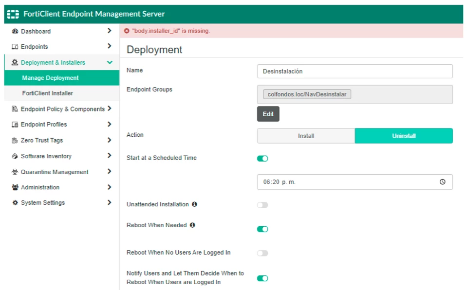Click the Name field containing Desinstalación

coord(355,71)
